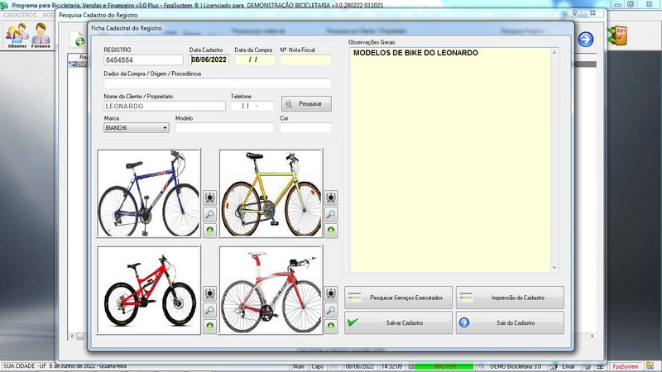This screenshot has width=662, height=372.
Task: Open the CADASTROS menu
Action: pos(20,15)
